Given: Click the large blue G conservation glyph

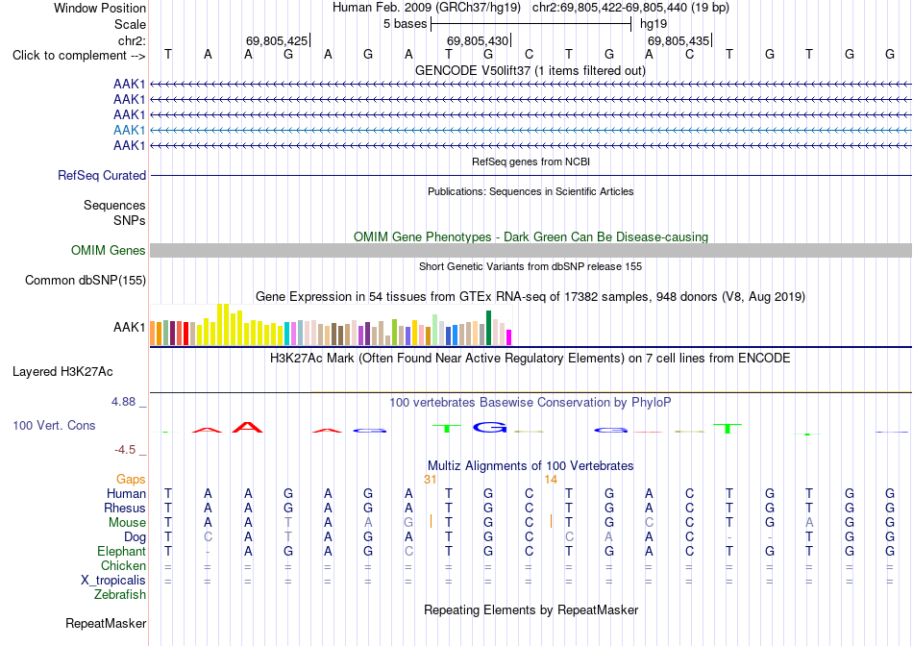Looking at the screenshot, I should pos(490,428).
